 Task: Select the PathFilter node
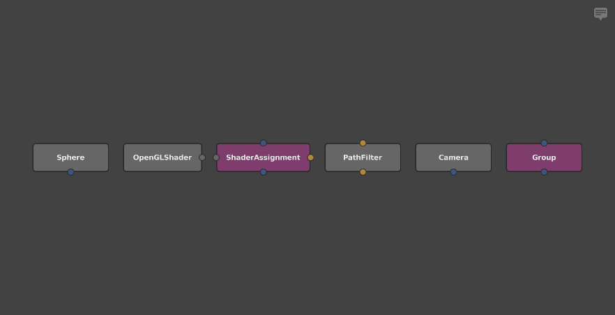tap(363, 157)
